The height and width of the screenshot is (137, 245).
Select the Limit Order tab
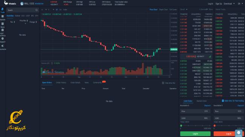[x=188, y=101]
